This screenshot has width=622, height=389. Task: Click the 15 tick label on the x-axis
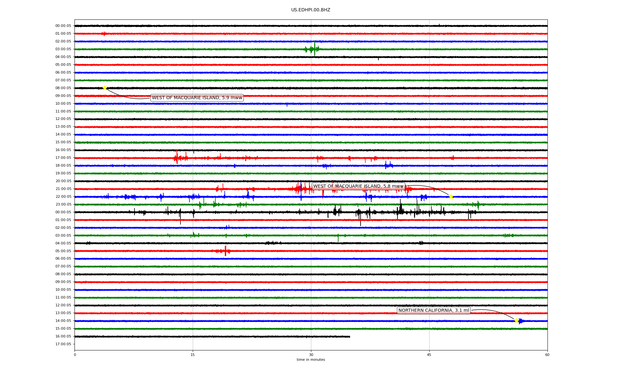[x=193, y=355]
